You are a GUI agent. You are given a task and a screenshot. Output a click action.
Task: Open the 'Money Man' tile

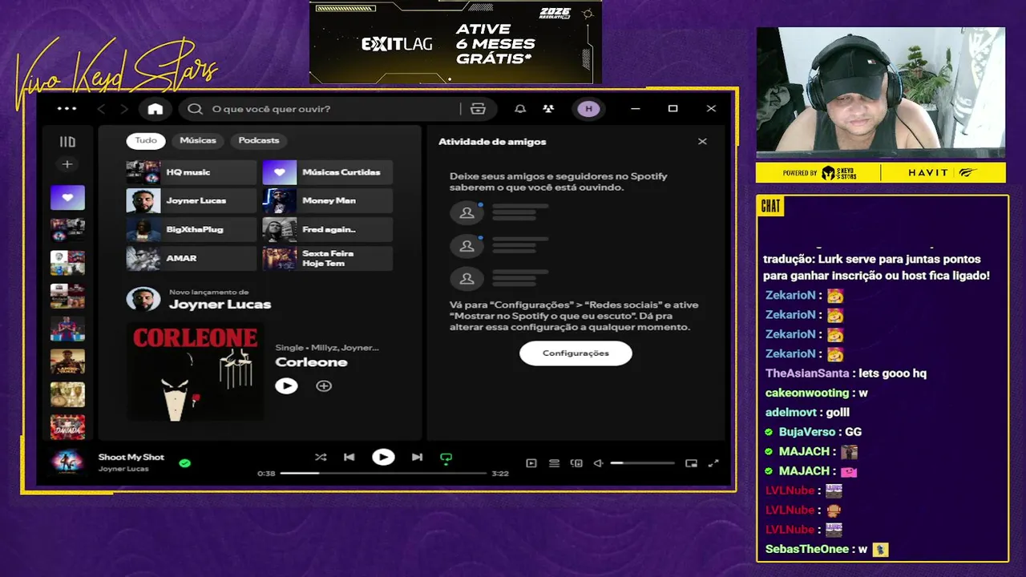click(x=328, y=201)
